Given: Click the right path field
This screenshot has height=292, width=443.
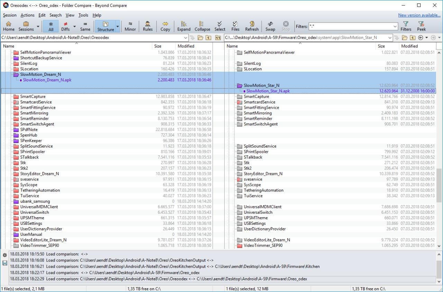Looking at the screenshot, I should pyautogui.click(x=306, y=37).
